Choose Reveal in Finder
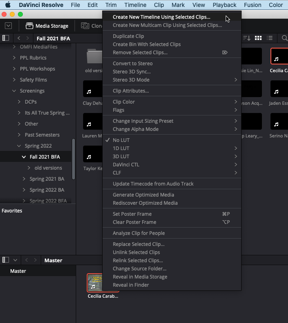This screenshot has width=288, height=323. click(x=172, y=285)
